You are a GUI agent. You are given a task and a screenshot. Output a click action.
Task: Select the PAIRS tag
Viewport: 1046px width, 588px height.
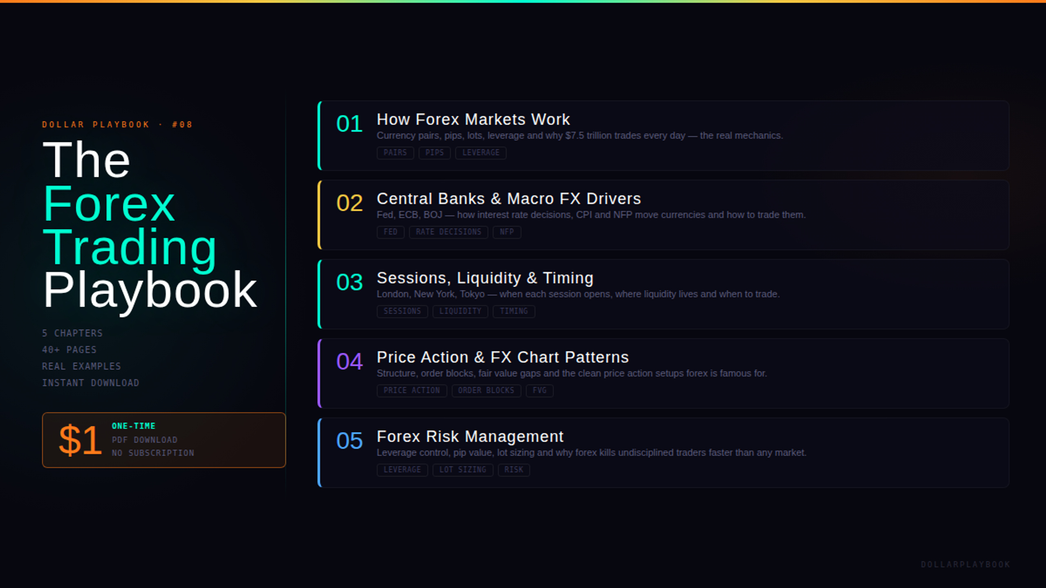click(x=395, y=153)
